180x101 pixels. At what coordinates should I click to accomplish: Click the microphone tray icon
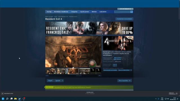coord(159,99)
